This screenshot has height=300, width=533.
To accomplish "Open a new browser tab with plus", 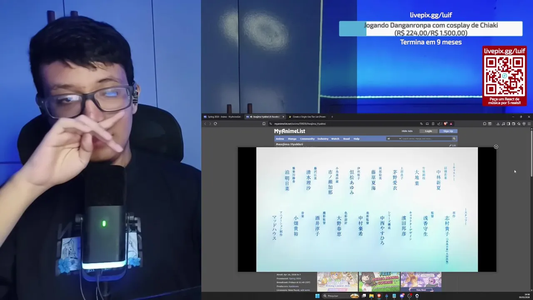I will (332, 117).
